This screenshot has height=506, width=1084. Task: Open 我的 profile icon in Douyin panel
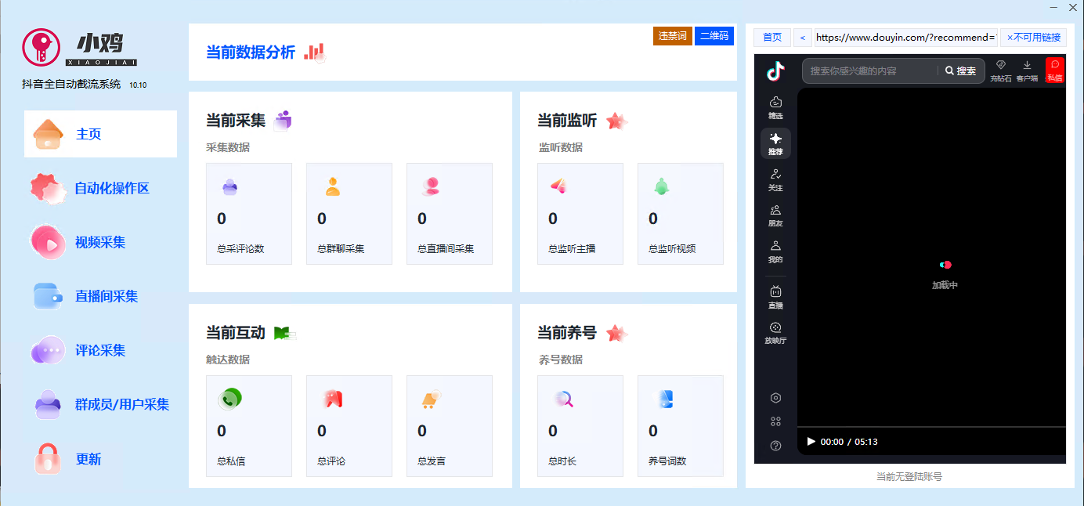tap(775, 252)
